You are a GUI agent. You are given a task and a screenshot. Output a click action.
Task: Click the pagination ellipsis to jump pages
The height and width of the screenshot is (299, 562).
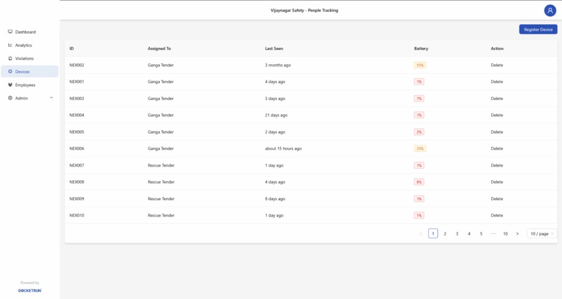tap(493, 234)
